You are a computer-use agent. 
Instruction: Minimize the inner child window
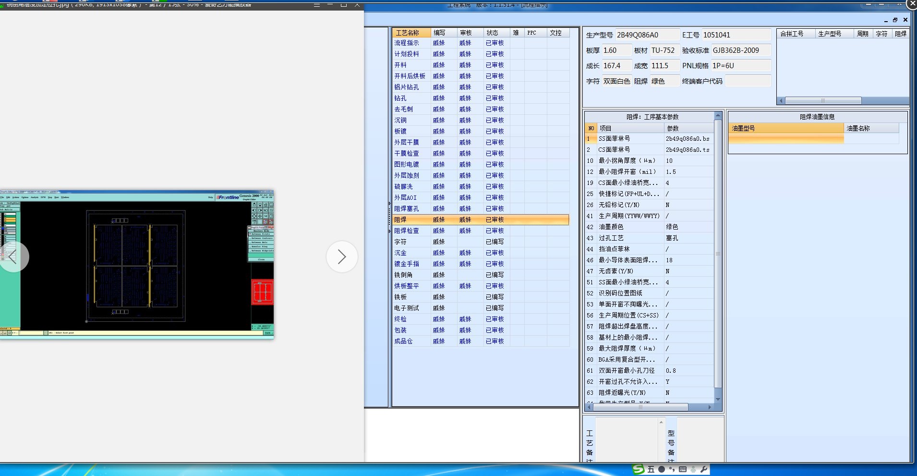click(886, 20)
